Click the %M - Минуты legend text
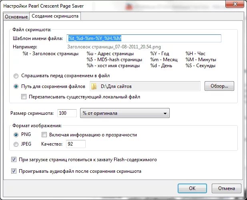 (201, 60)
